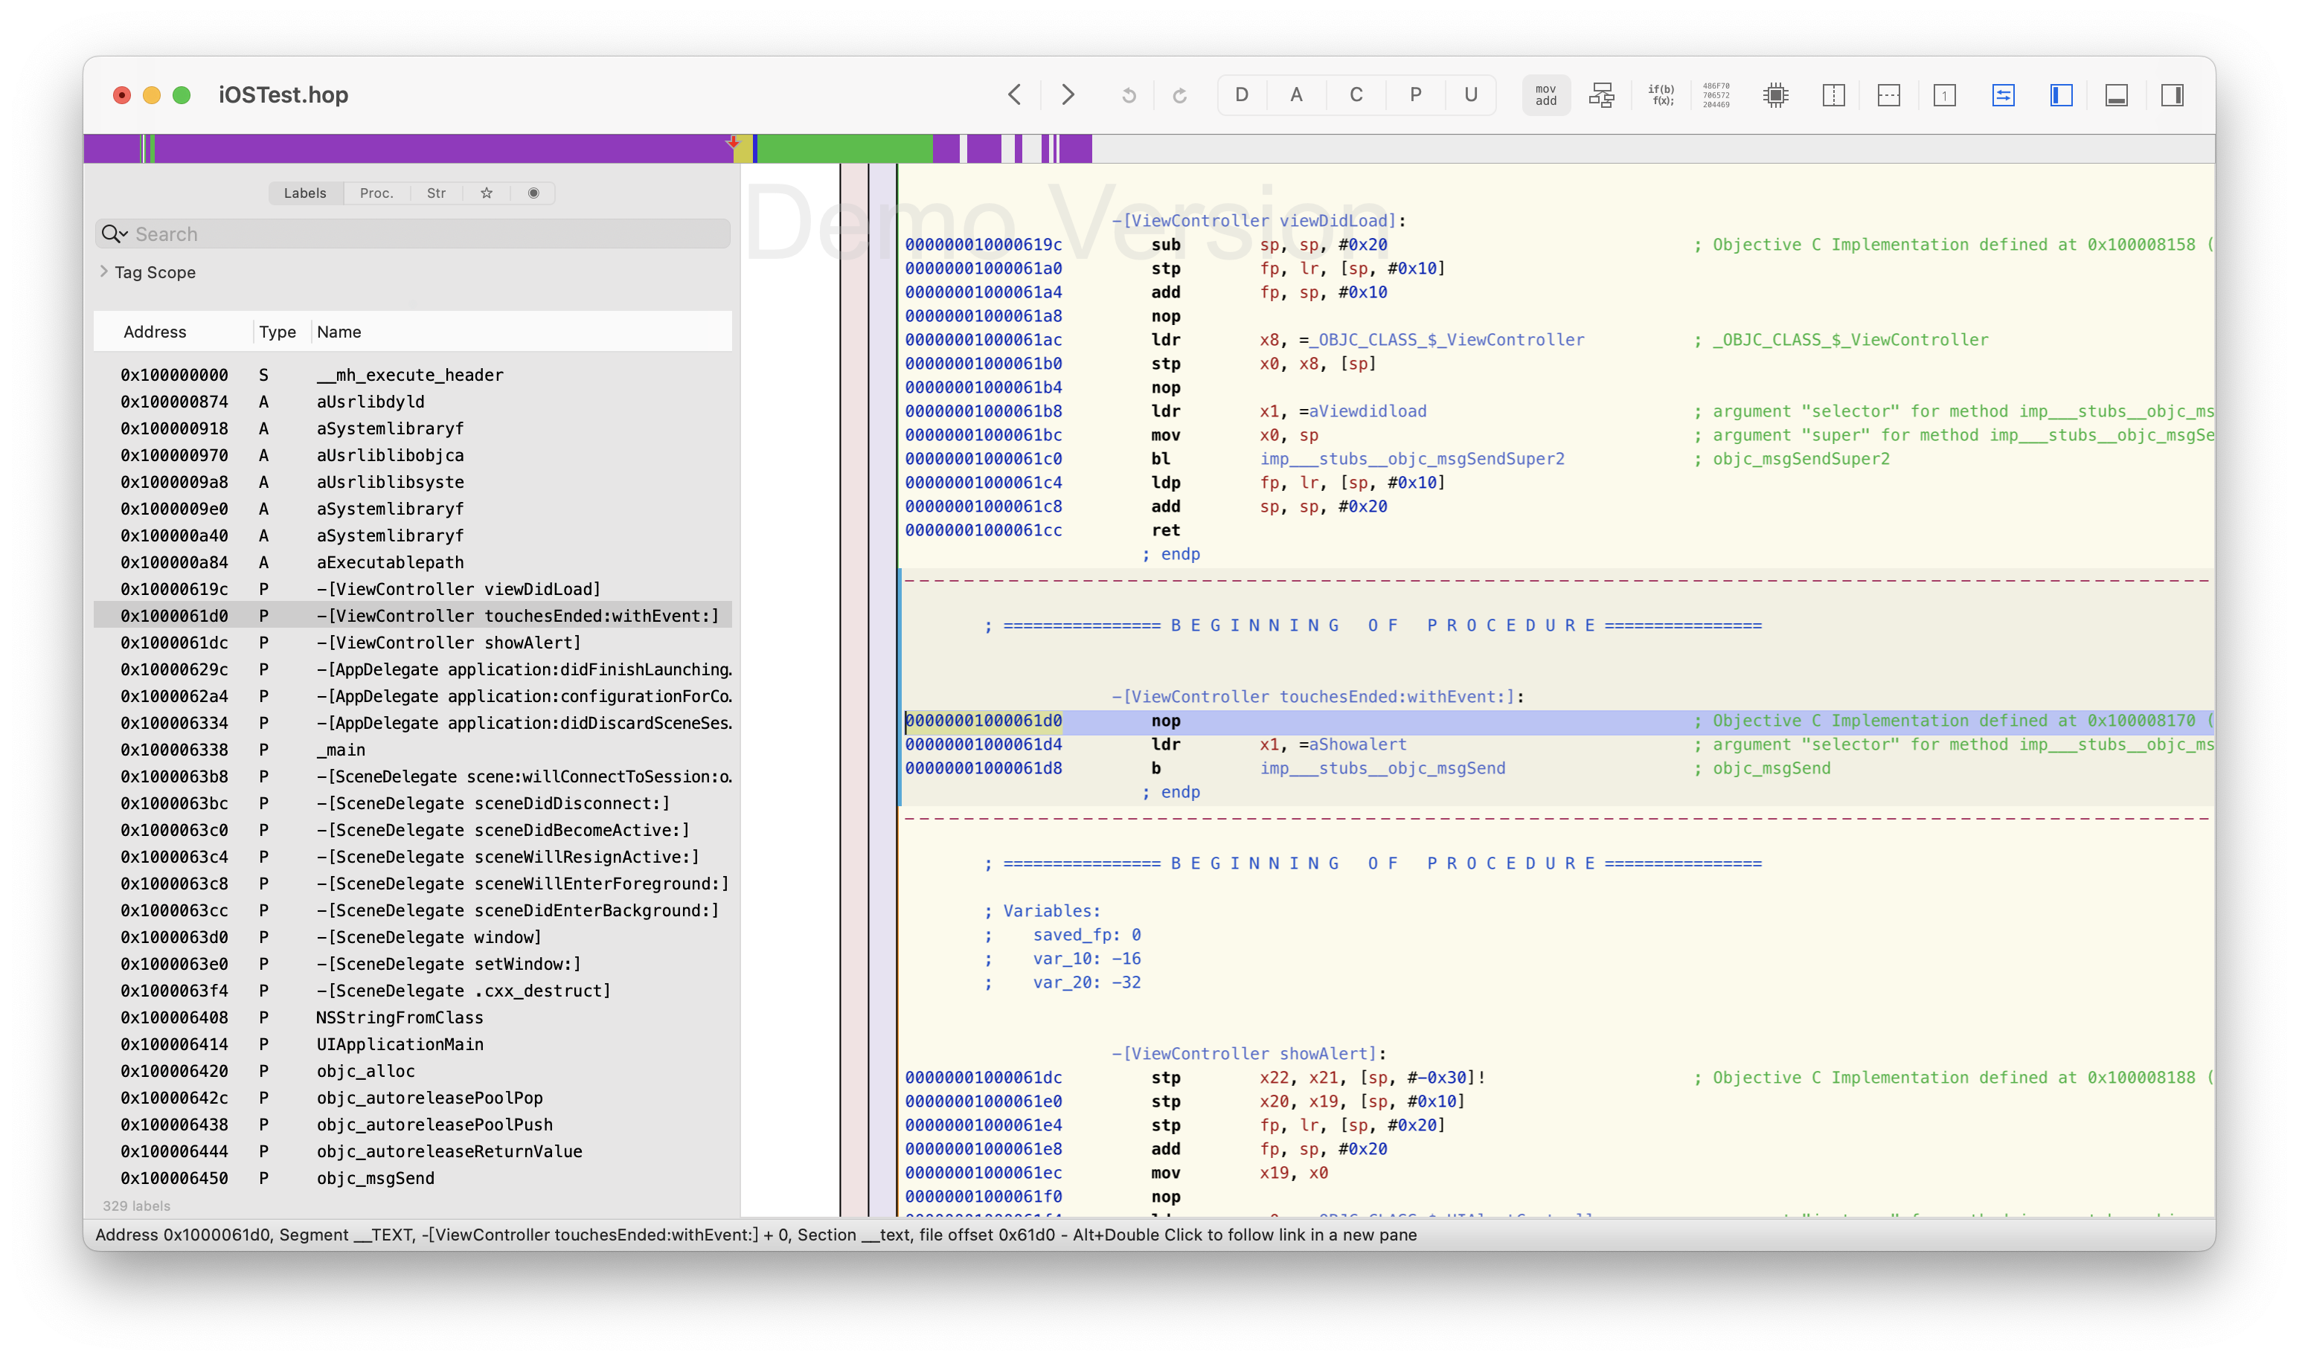Click the green segment in navigation bar
The height and width of the screenshot is (1361, 2299).
point(845,149)
